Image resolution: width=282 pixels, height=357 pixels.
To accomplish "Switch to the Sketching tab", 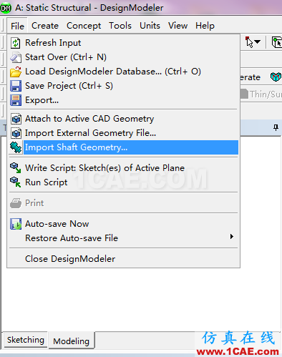I will click(26, 340).
